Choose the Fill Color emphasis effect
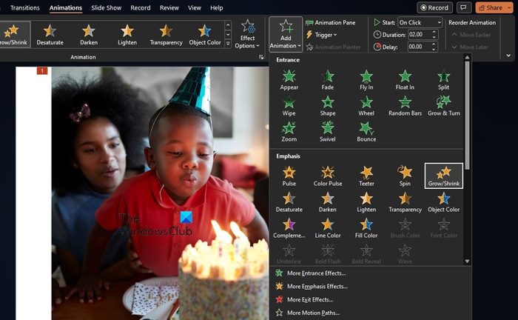 [x=366, y=228]
